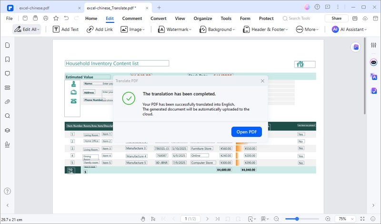Open the title bar help circle icon
This screenshot has height=224, width=381.
coord(317,7)
